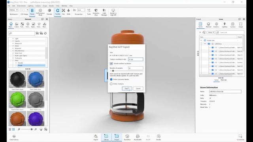Open Models tab in Library panel

(x=45, y=25)
